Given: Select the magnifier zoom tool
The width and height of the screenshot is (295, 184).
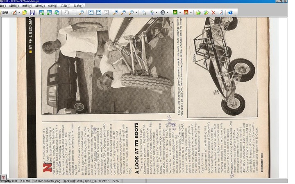Looking at the screenshot, I should [81, 13].
